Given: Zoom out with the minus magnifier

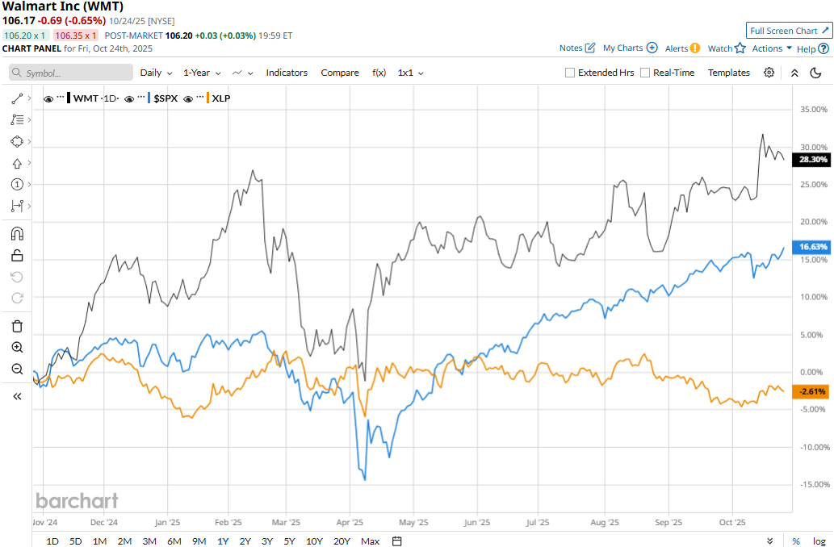Looking at the screenshot, I should pyautogui.click(x=17, y=369).
